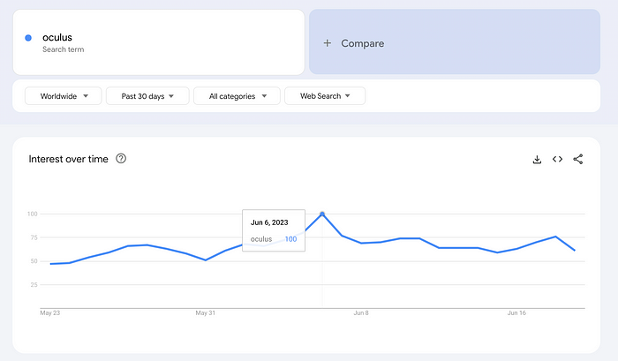The image size is (618, 361).
Task: Share the Interest over time chart
Action: [577, 159]
